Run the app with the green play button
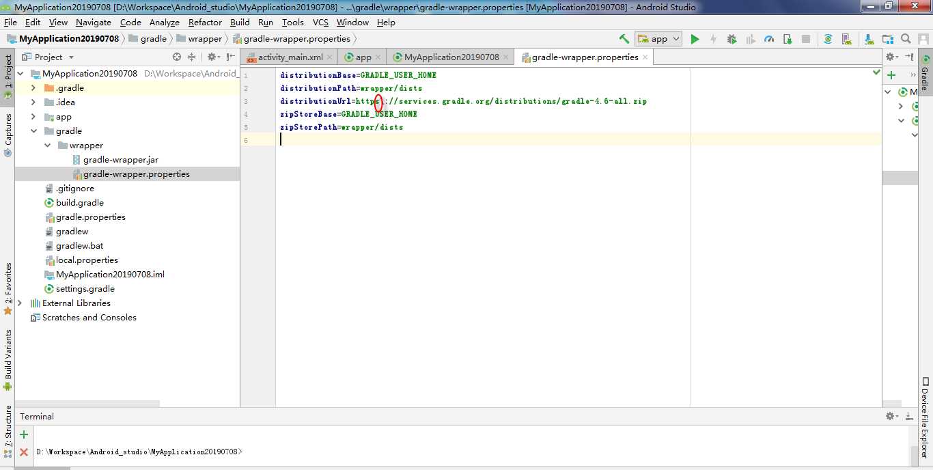The image size is (933, 470). [x=695, y=39]
